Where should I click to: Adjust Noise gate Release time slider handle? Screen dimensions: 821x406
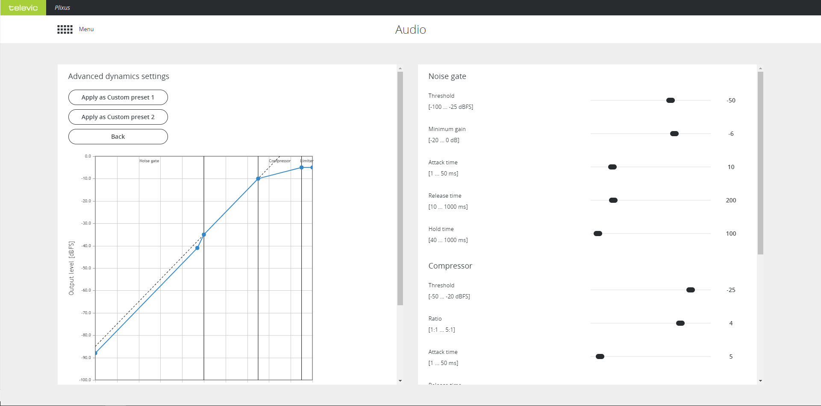point(613,200)
